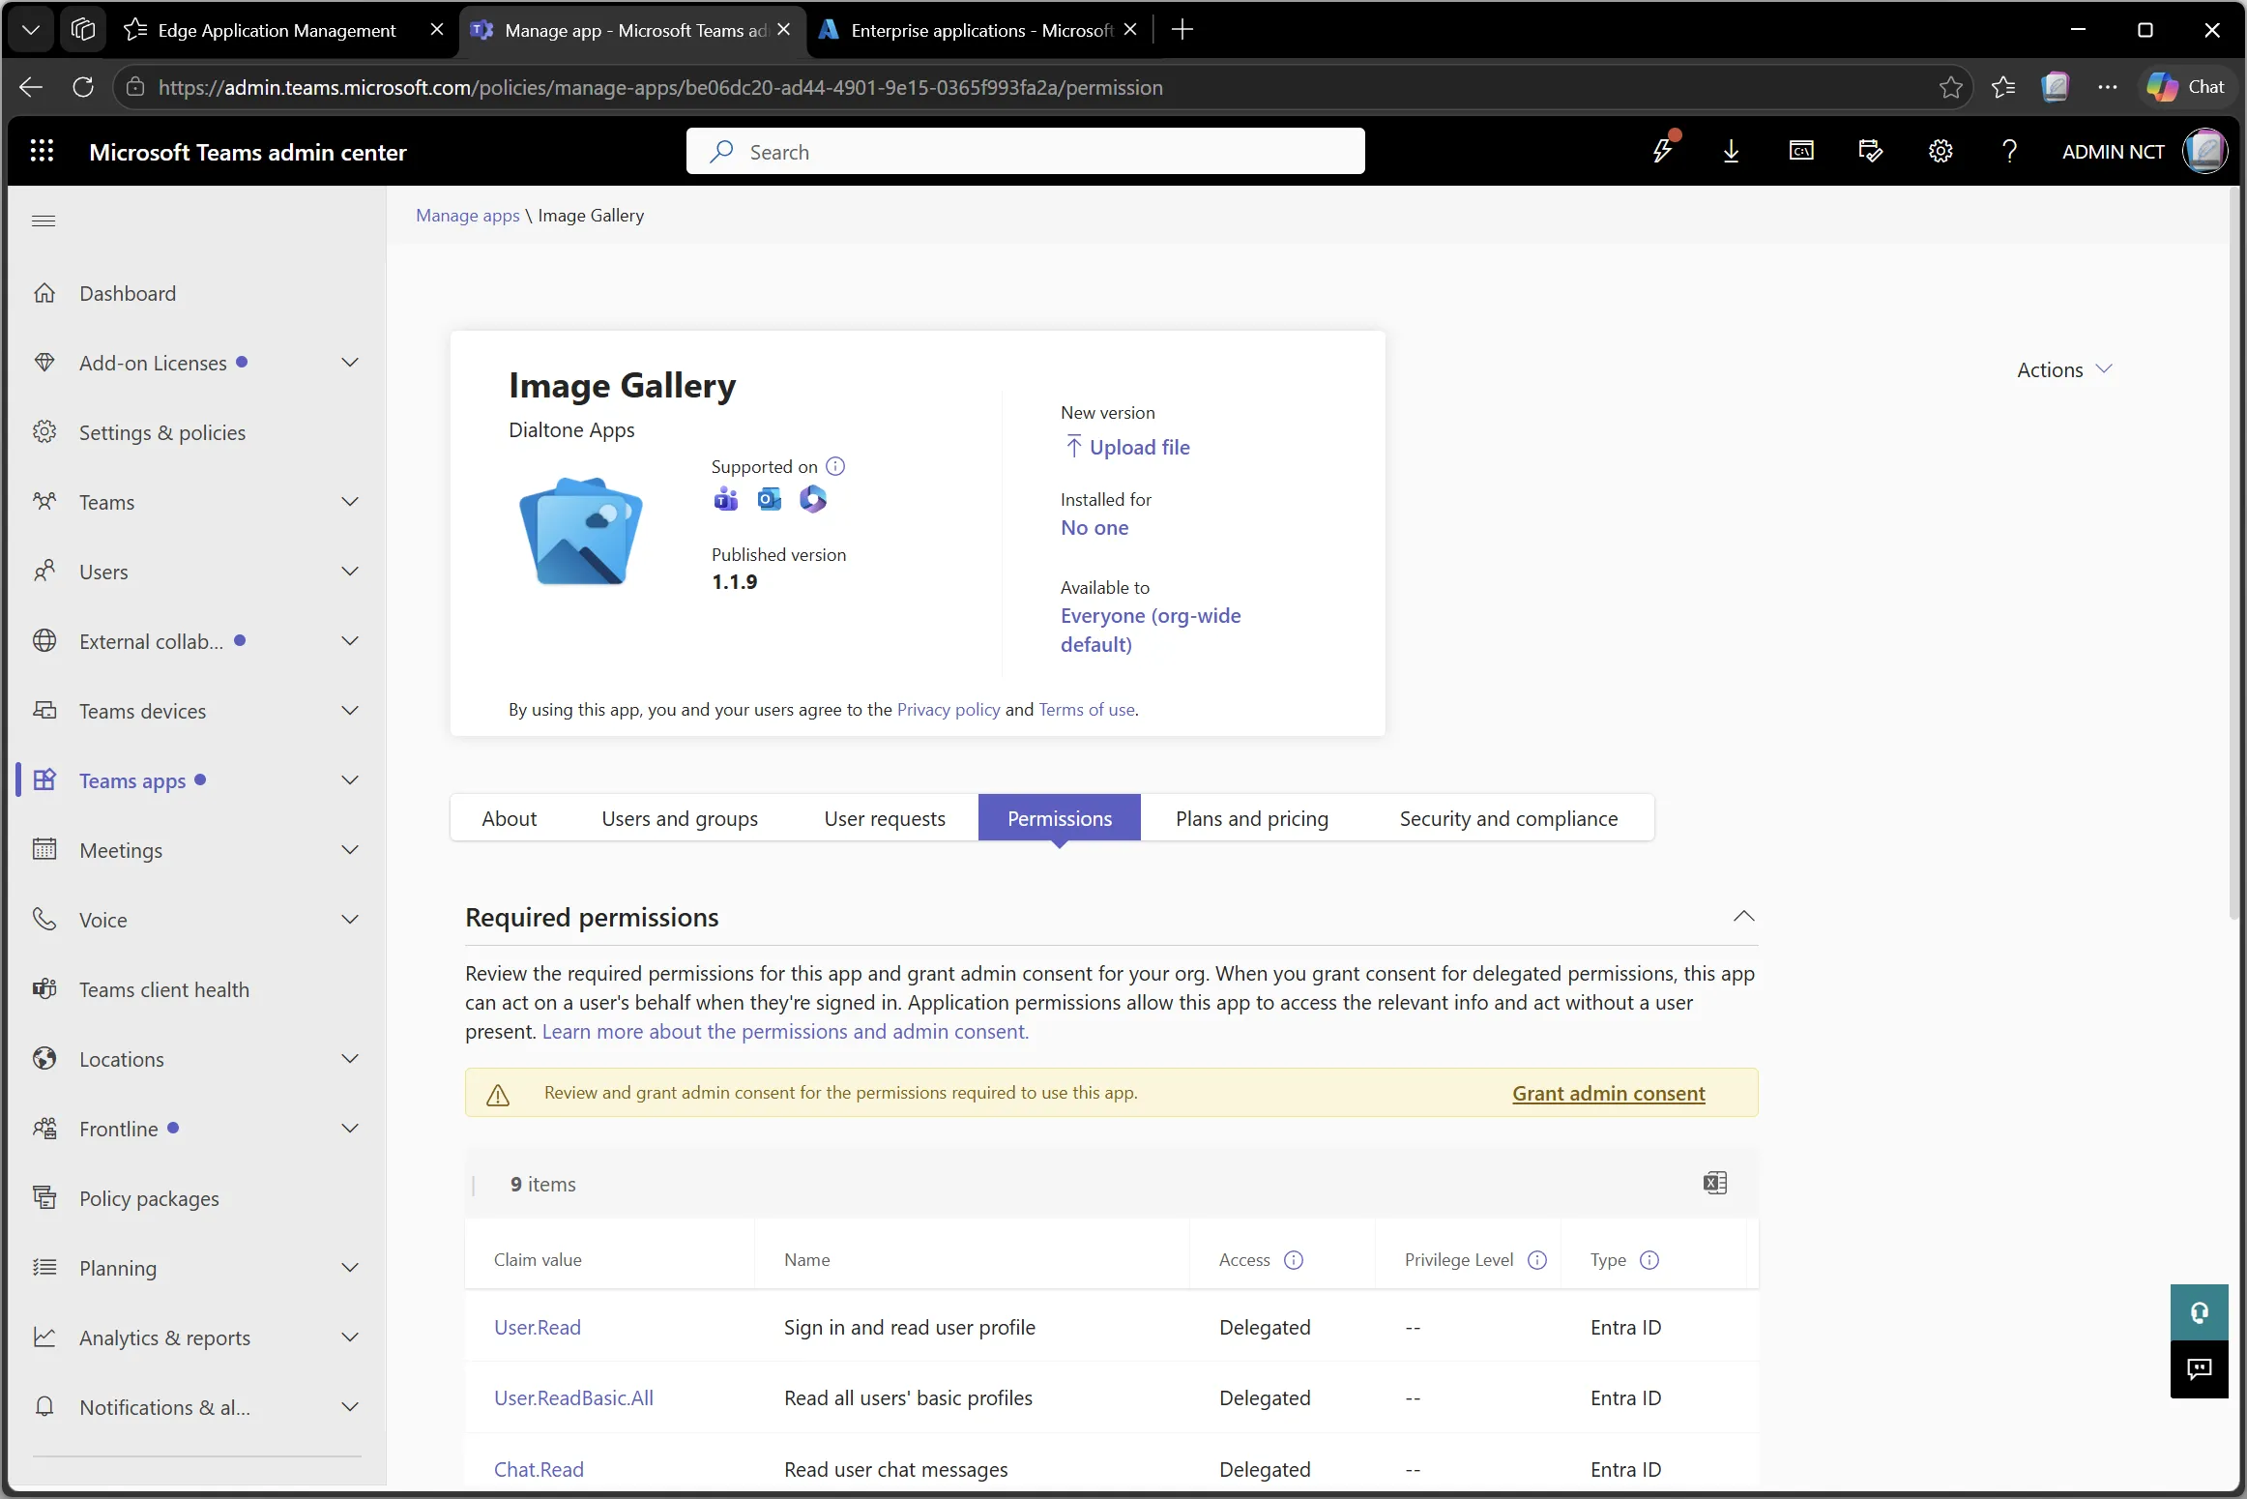Open the app launcher waffle icon
2247x1499 pixels.
coord(42,151)
